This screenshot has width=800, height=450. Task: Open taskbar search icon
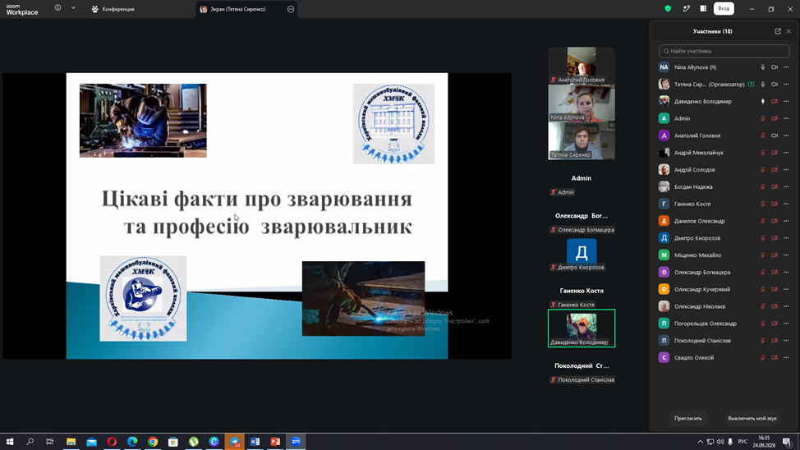(x=30, y=442)
